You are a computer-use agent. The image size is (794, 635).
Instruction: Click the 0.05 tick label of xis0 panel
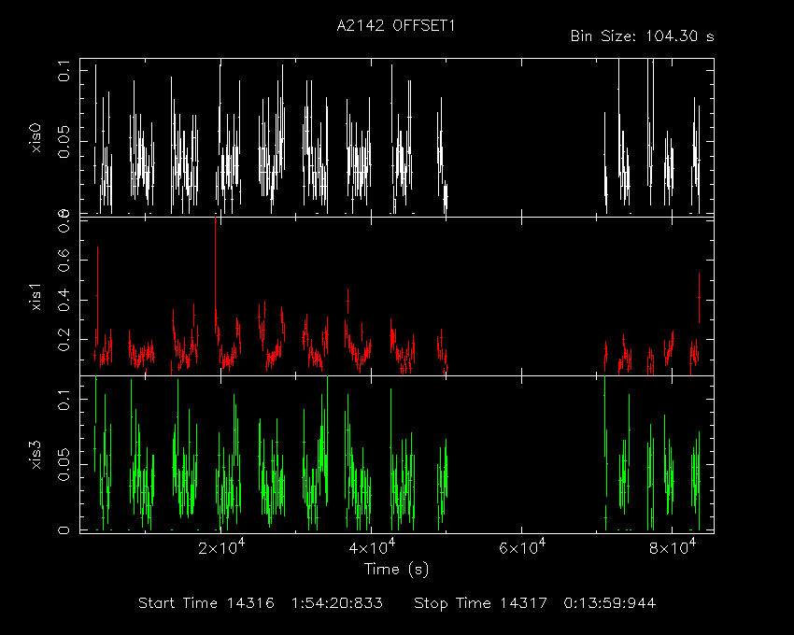64,142
